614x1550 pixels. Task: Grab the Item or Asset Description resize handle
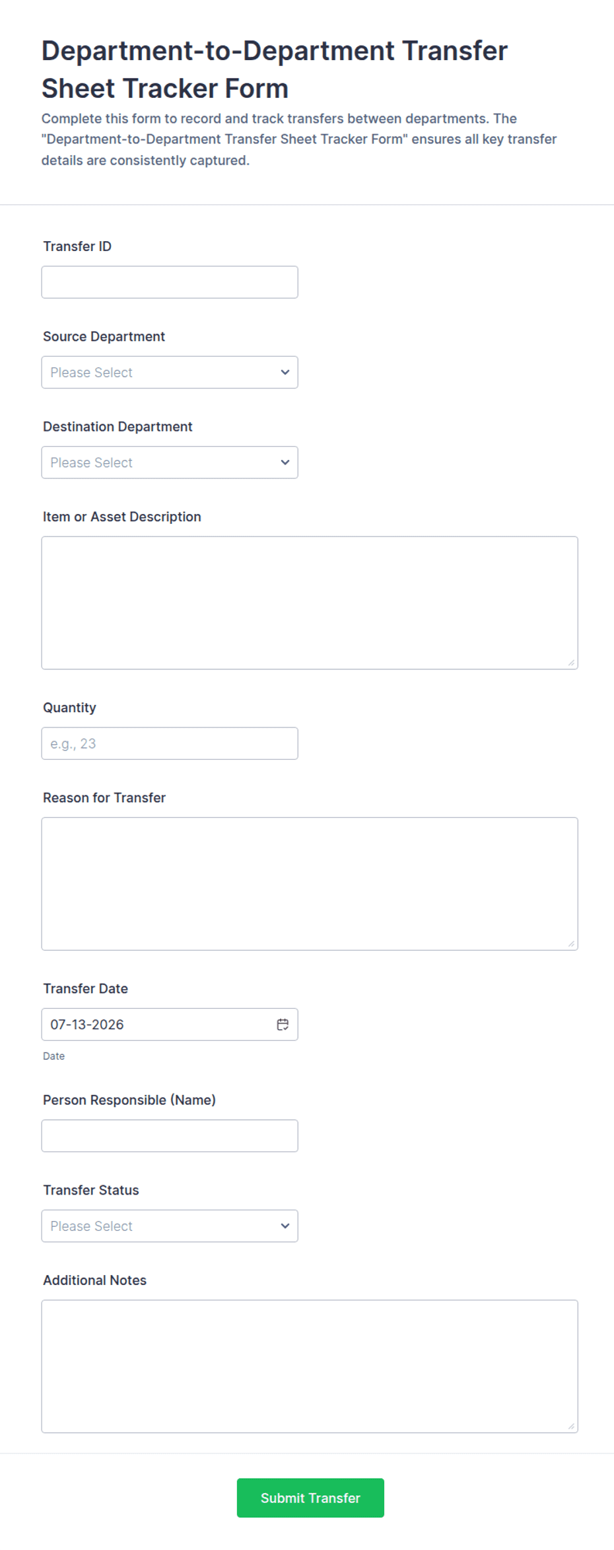[x=571, y=663]
